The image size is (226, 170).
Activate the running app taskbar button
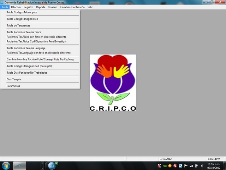click(20, 166)
